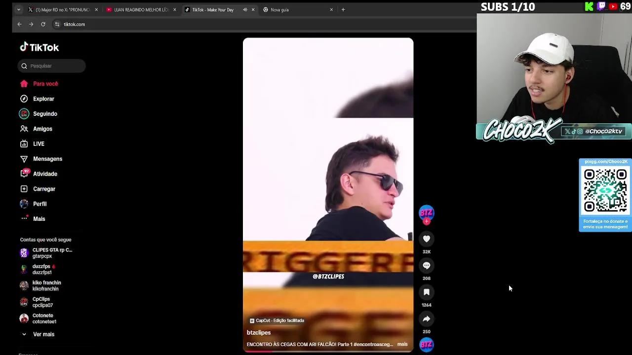This screenshot has width=632, height=355.
Task: Click the Mensagens paper plane icon
Action: pyautogui.click(x=24, y=159)
